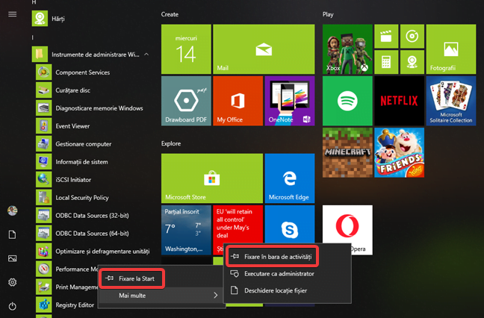Open the Movies clapperboard small tile
This screenshot has width=484, height=318.
click(x=386, y=37)
